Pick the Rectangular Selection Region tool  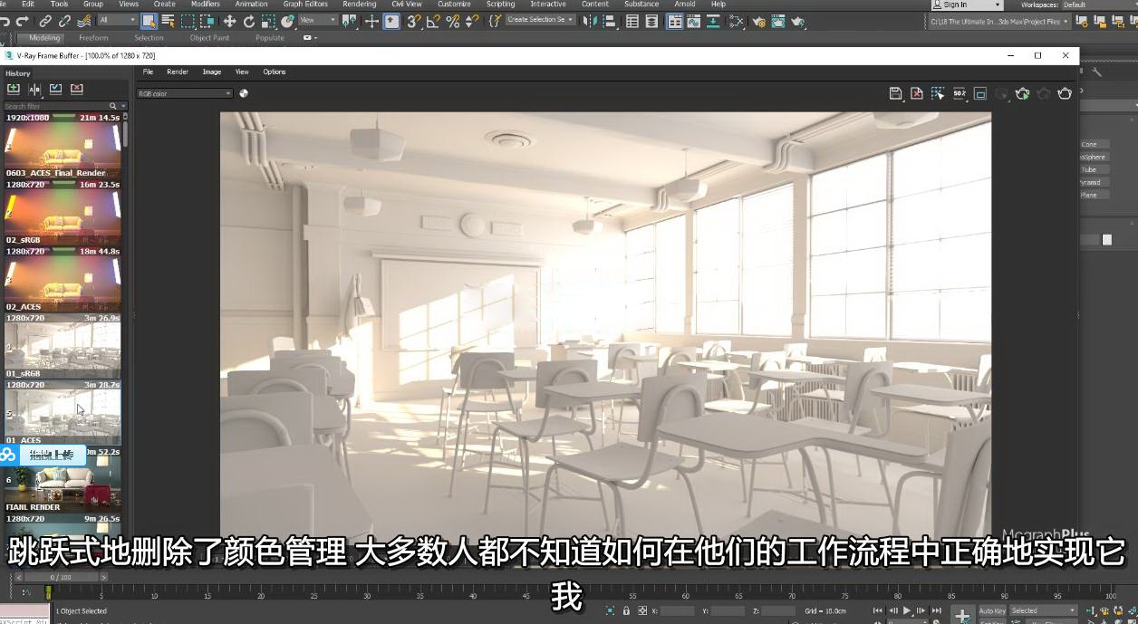click(x=188, y=21)
